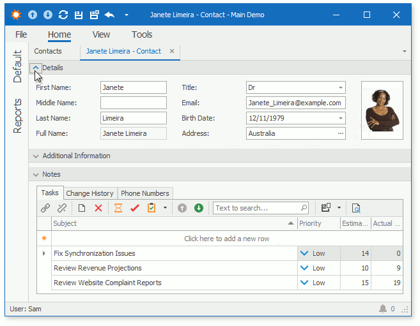Switch to the Change History tab
420x326 pixels.
point(89,193)
